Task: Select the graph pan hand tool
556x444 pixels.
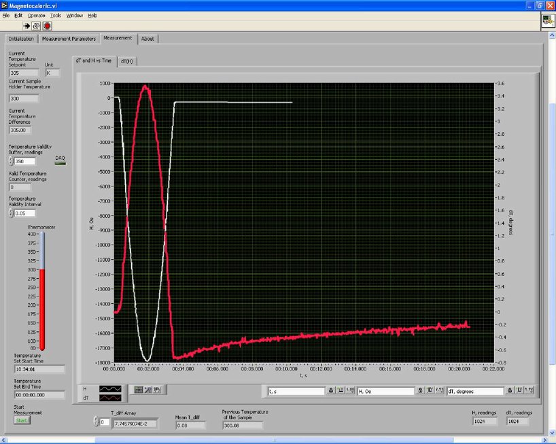Action: click(x=156, y=390)
